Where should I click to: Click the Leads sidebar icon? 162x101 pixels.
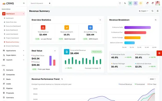point(4,84)
